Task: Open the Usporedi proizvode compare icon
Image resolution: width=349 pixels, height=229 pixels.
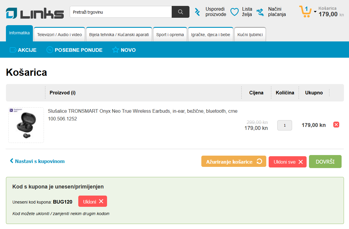Action: coord(197,12)
